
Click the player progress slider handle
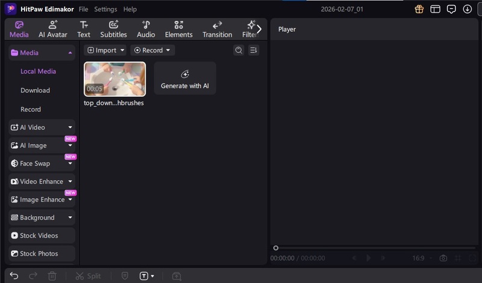276,248
